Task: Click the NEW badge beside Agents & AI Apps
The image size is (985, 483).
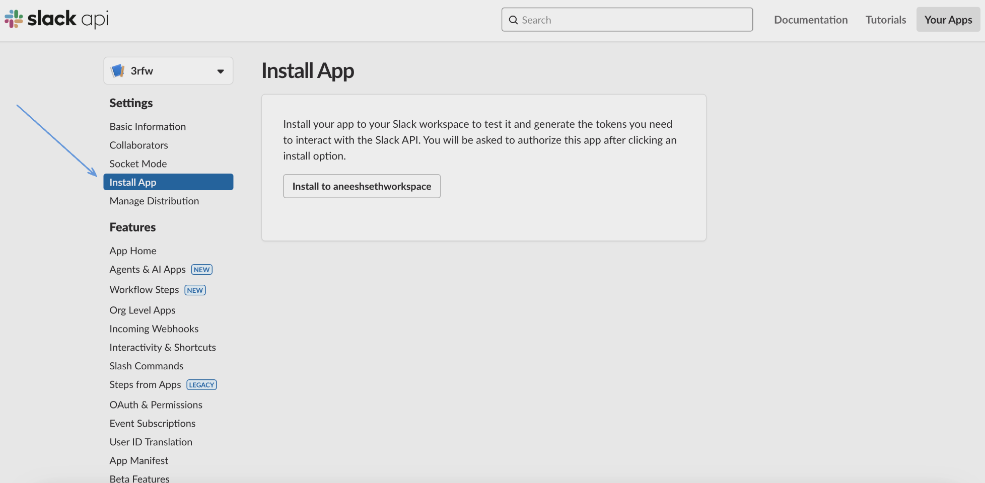Action: tap(202, 270)
